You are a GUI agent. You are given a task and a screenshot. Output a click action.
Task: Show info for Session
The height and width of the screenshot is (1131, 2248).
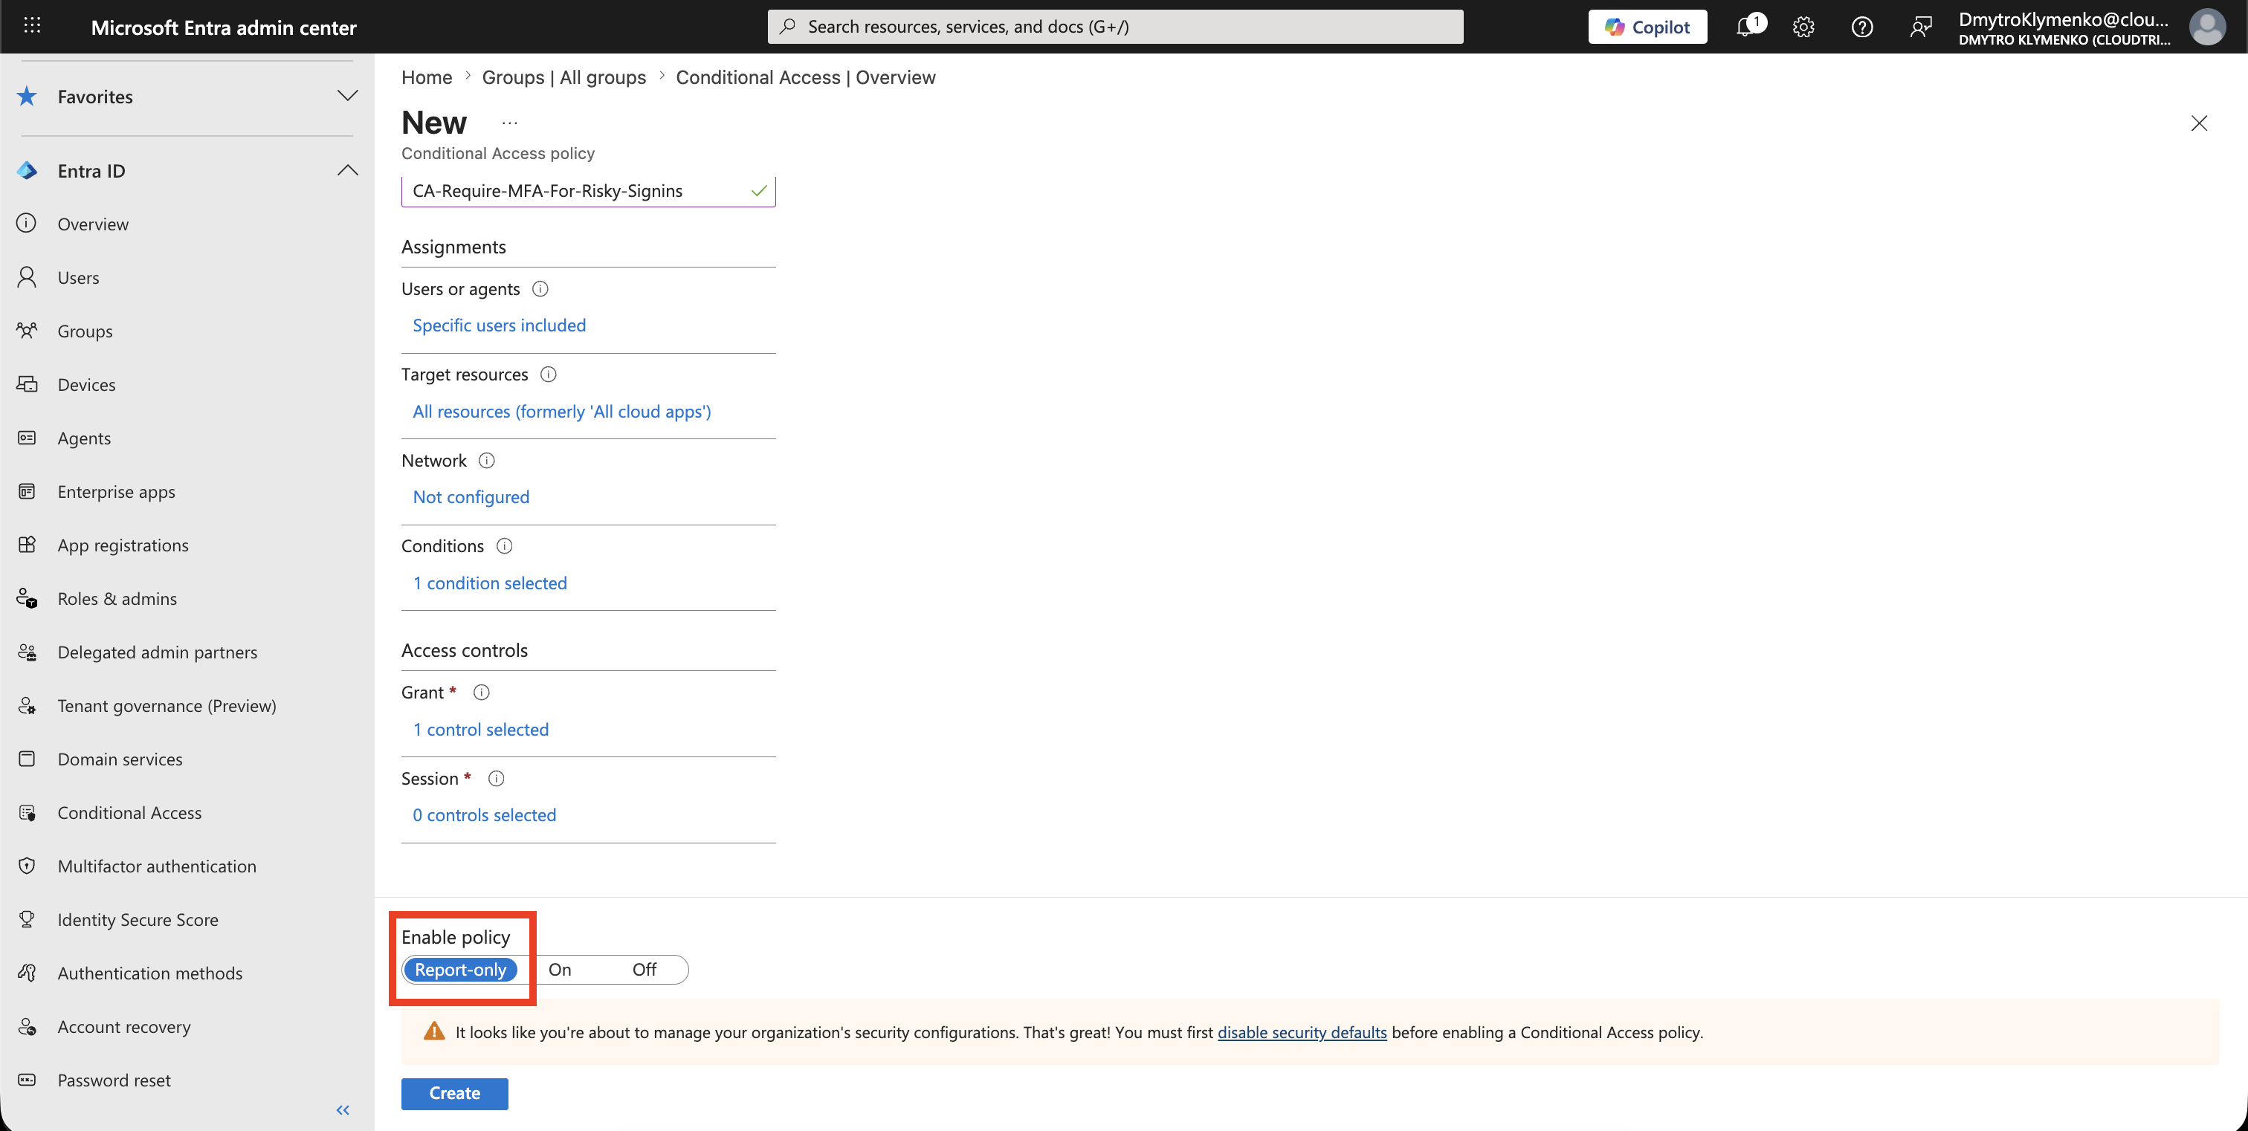pos(496,779)
